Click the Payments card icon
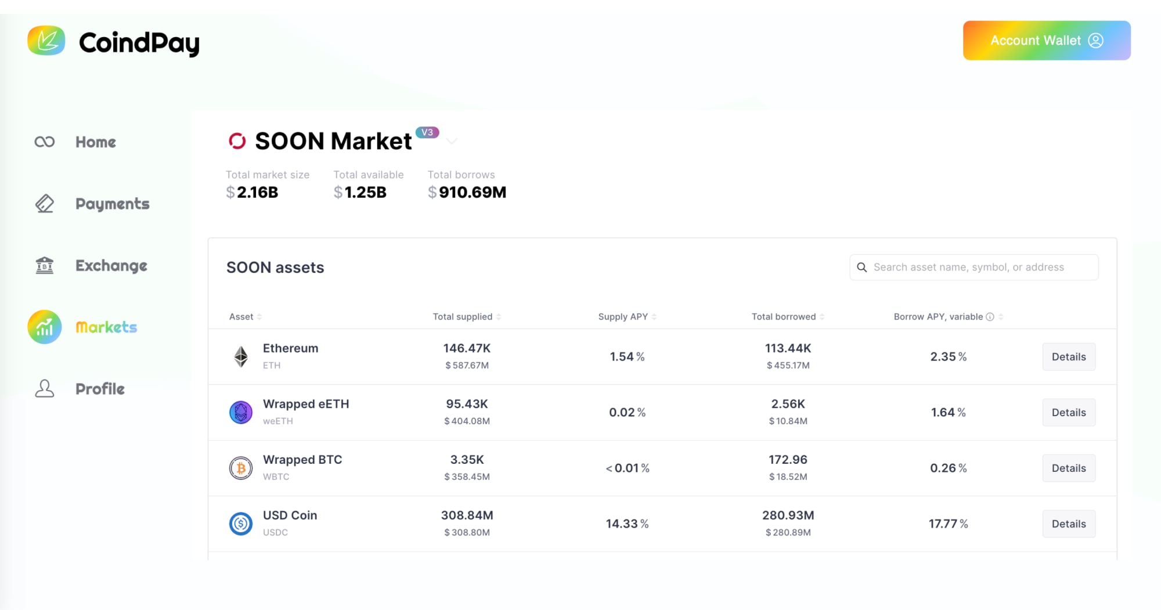 coord(44,203)
